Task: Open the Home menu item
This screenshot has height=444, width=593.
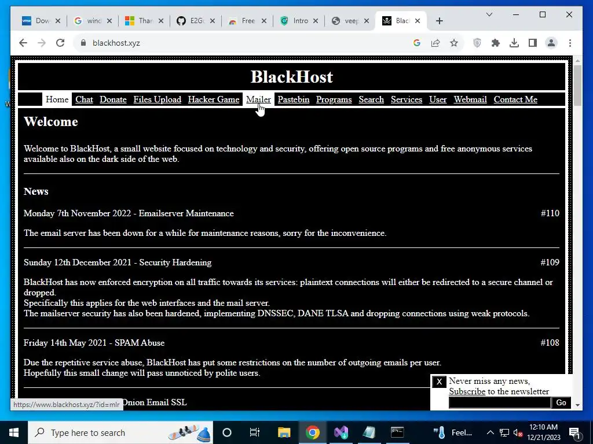Action: (x=57, y=99)
